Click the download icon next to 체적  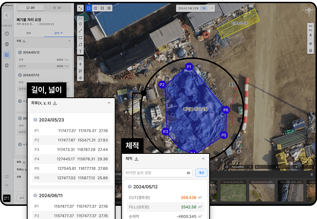click(136, 159)
